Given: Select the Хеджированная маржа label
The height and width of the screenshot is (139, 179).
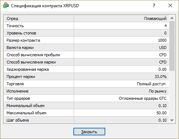Looking at the screenshot, I should [x=28, y=69].
